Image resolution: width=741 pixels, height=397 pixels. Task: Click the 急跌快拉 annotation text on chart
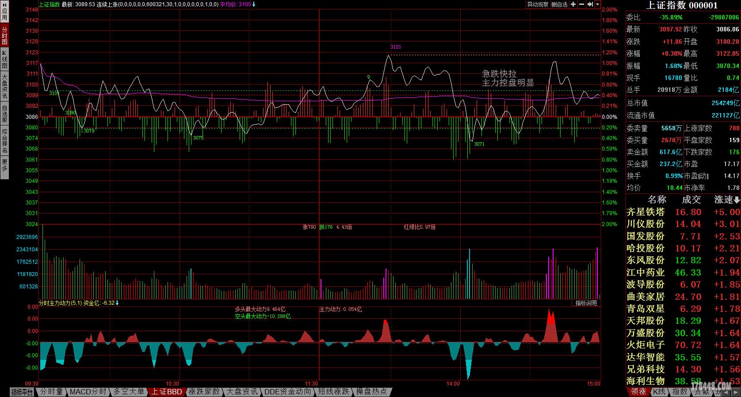(499, 74)
